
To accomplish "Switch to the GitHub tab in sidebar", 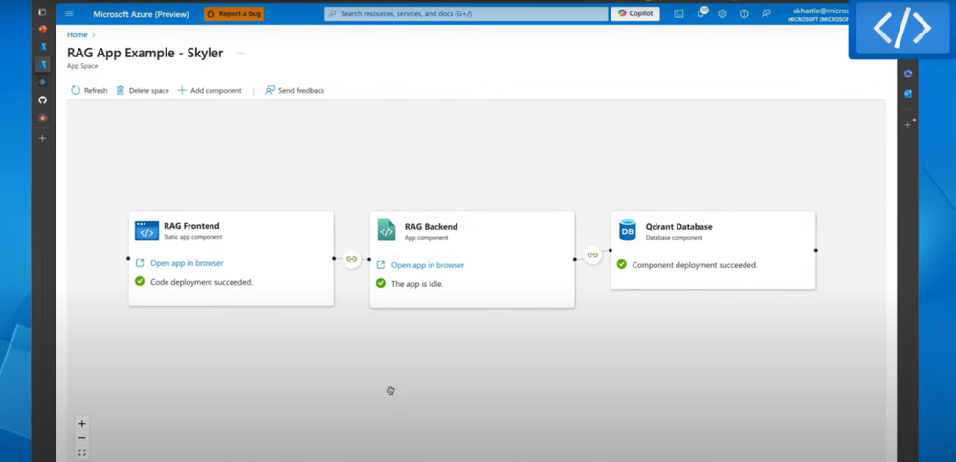I will pos(43,100).
